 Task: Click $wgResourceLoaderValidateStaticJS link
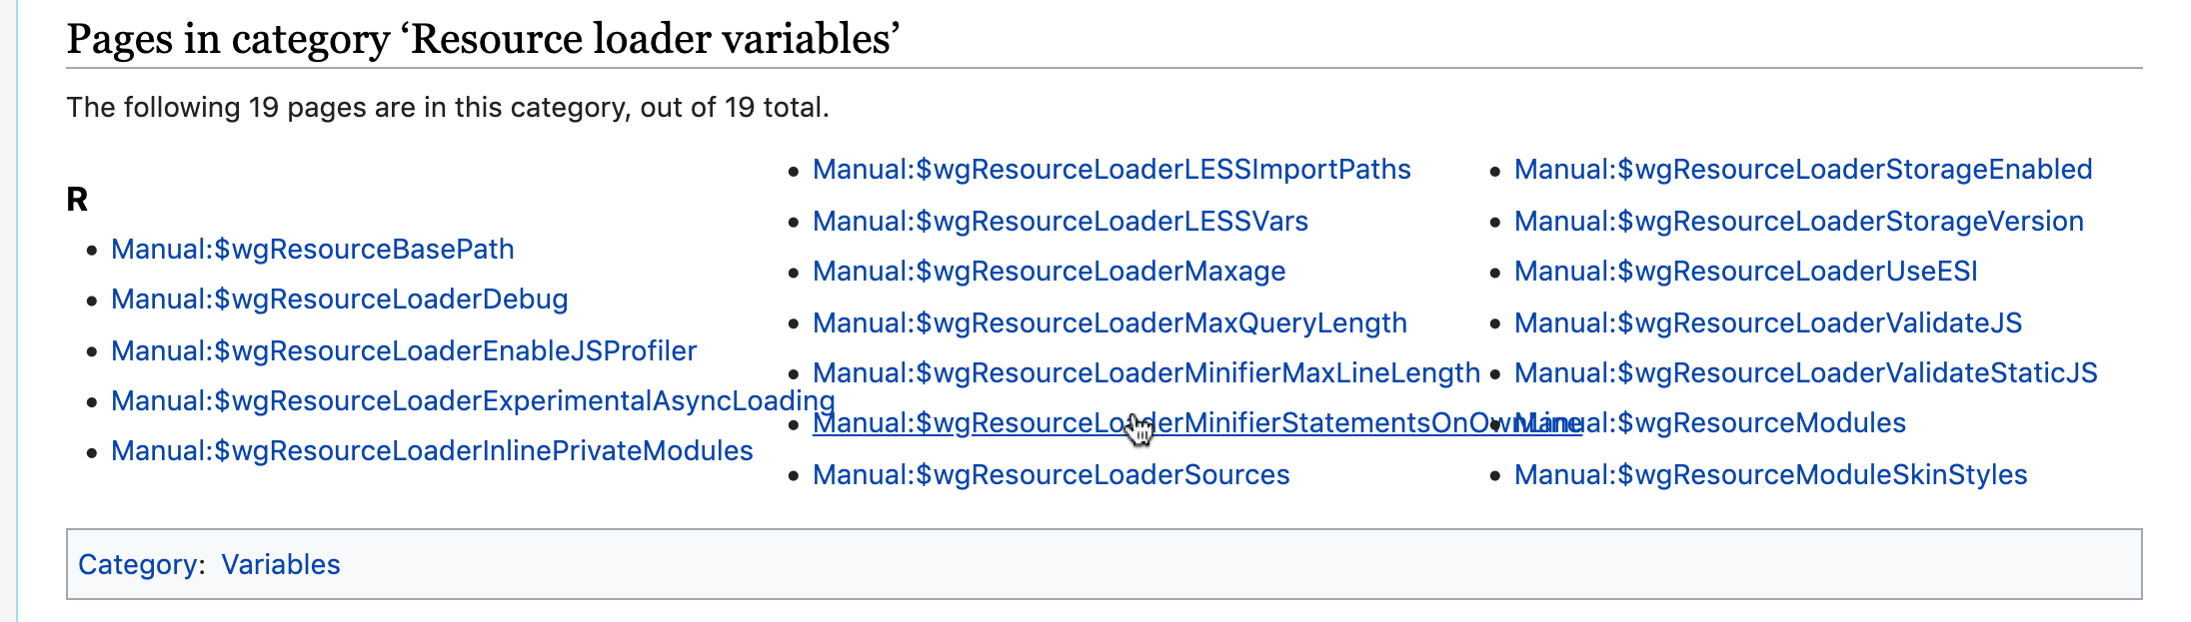pyautogui.click(x=1805, y=373)
